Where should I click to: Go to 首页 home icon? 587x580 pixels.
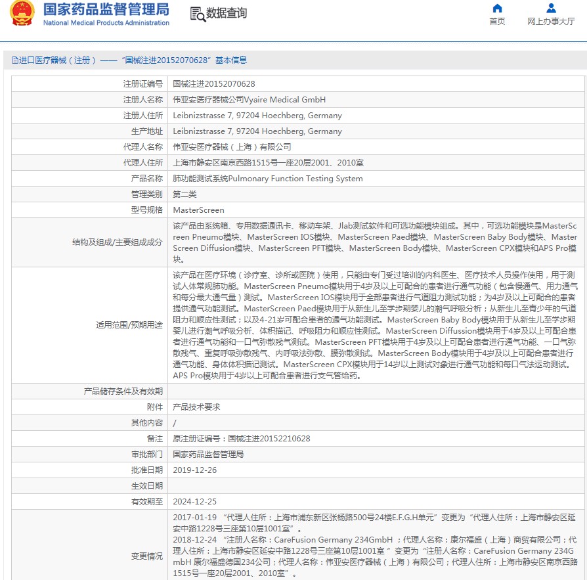(x=497, y=8)
